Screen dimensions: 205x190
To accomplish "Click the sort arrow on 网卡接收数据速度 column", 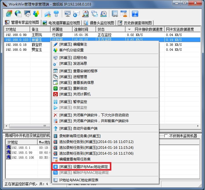I will (129, 29).
